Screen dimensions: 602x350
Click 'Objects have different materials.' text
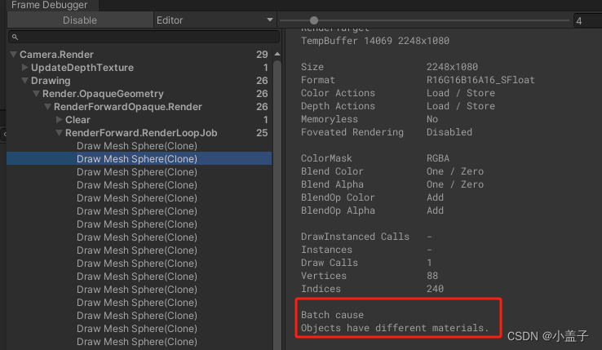(395, 328)
